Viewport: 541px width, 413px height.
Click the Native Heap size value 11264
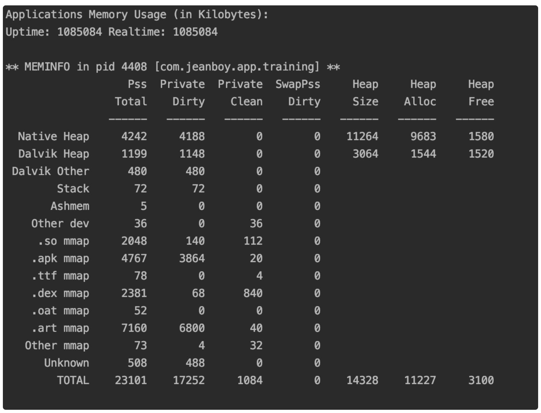point(362,137)
